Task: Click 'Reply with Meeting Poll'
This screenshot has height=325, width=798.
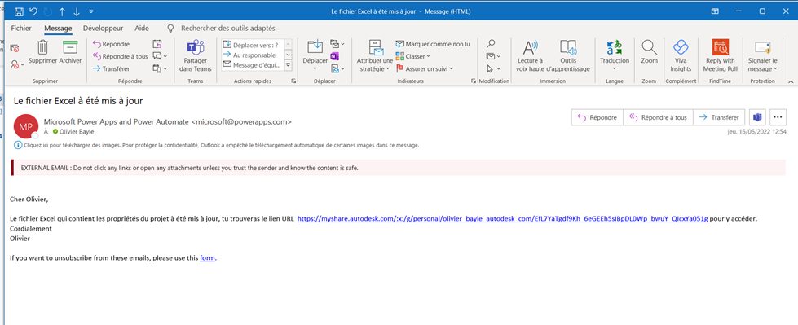Action: pyautogui.click(x=720, y=56)
